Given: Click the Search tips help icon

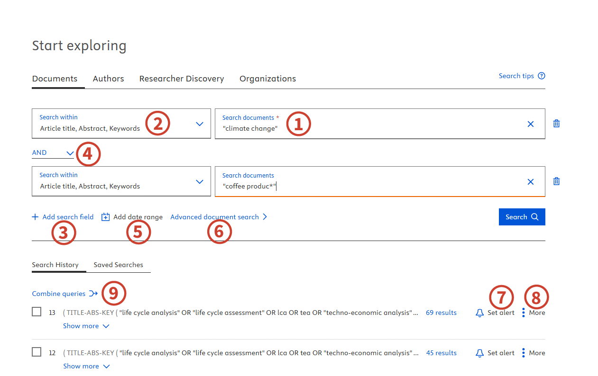Looking at the screenshot, I should 542,76.
